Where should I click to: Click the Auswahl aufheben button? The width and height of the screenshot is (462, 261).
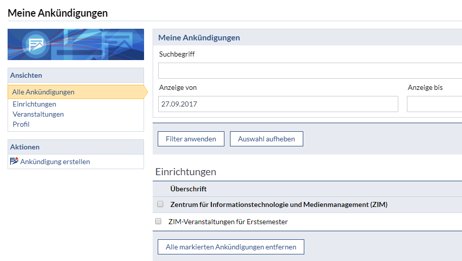(266, 139)
